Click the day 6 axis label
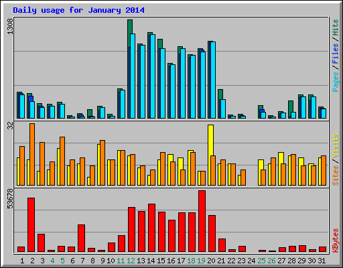The image size is (343, 268). tap(72, 261)
